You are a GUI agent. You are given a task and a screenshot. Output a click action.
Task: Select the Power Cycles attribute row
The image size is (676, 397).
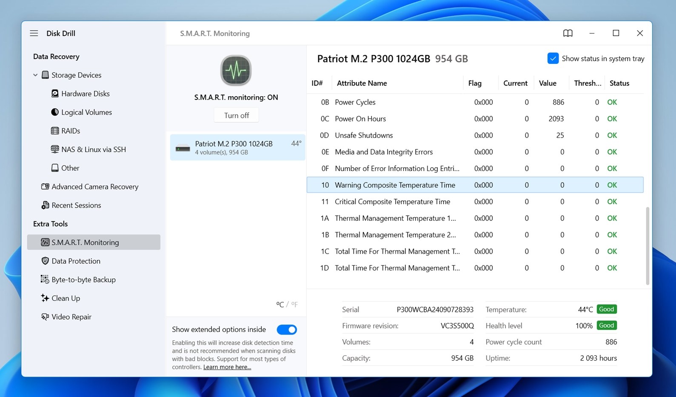click(475, 102)
